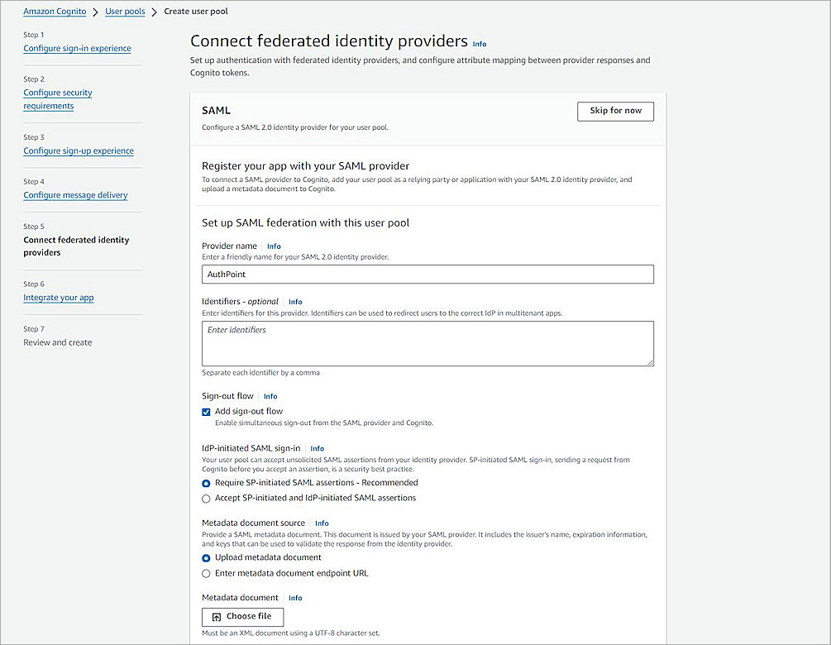The height and width of the screenshot is (645, 831).
Task: Click the Provider name field showing AuthPoint
Action: tap(427, 274)
